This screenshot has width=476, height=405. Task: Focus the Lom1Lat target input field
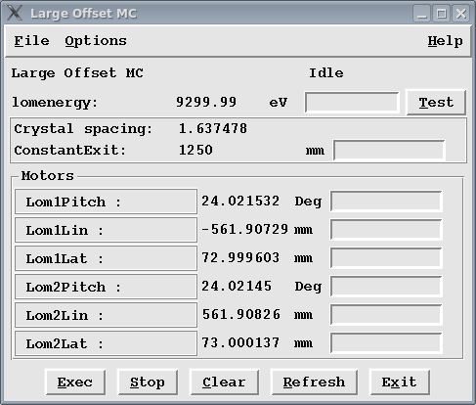pyautogui.click(x=386, y=258)
